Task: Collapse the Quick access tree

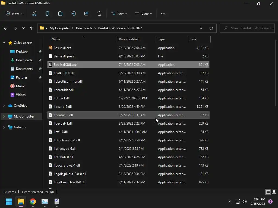Action: point(4,43)
